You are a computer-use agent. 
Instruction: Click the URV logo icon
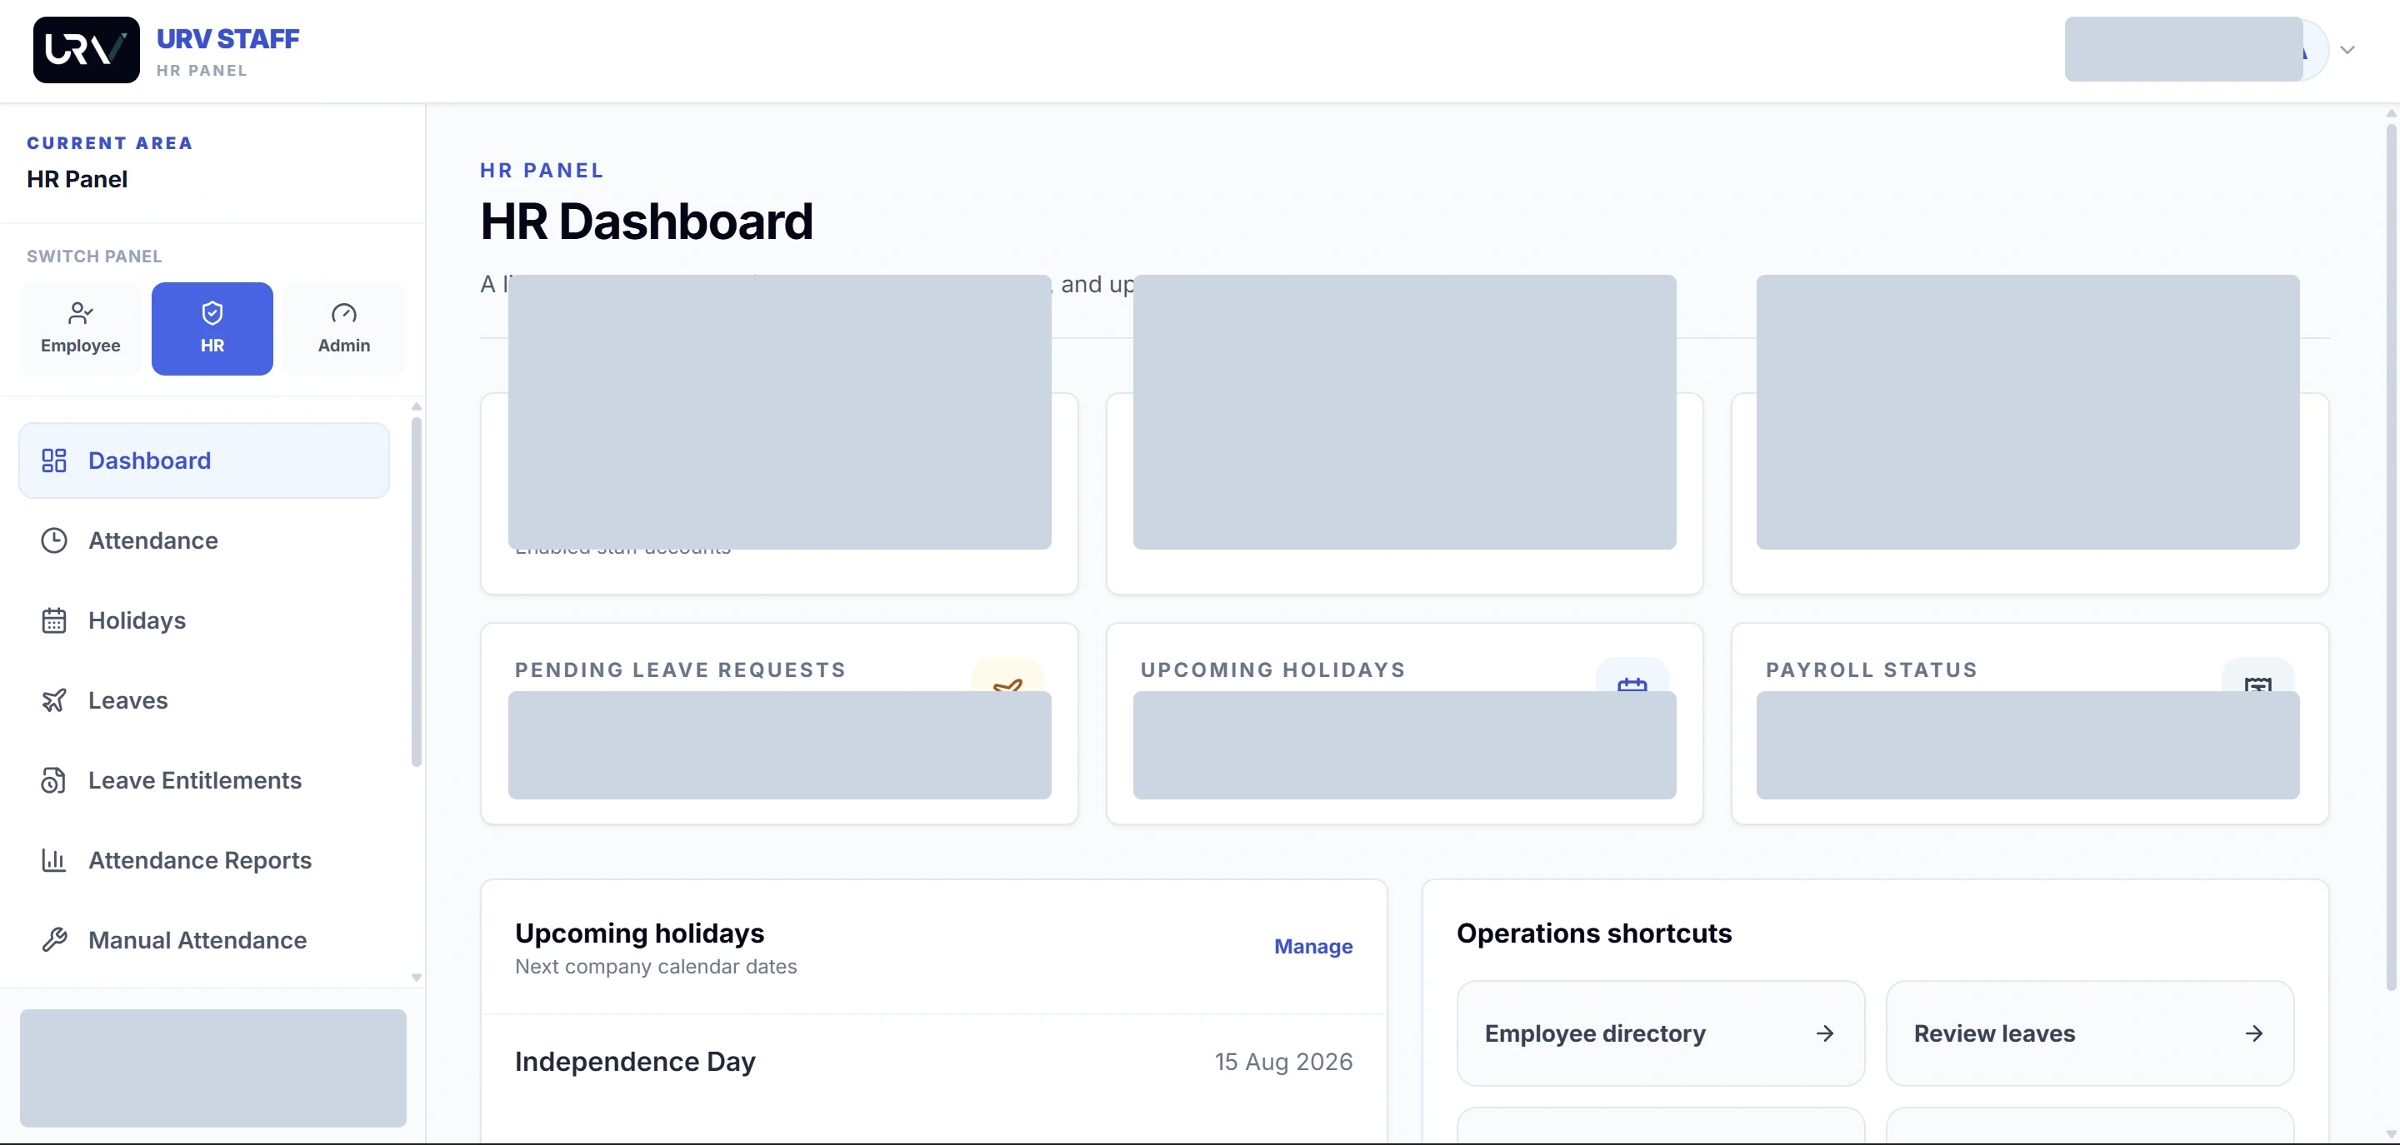pos(86,49)
